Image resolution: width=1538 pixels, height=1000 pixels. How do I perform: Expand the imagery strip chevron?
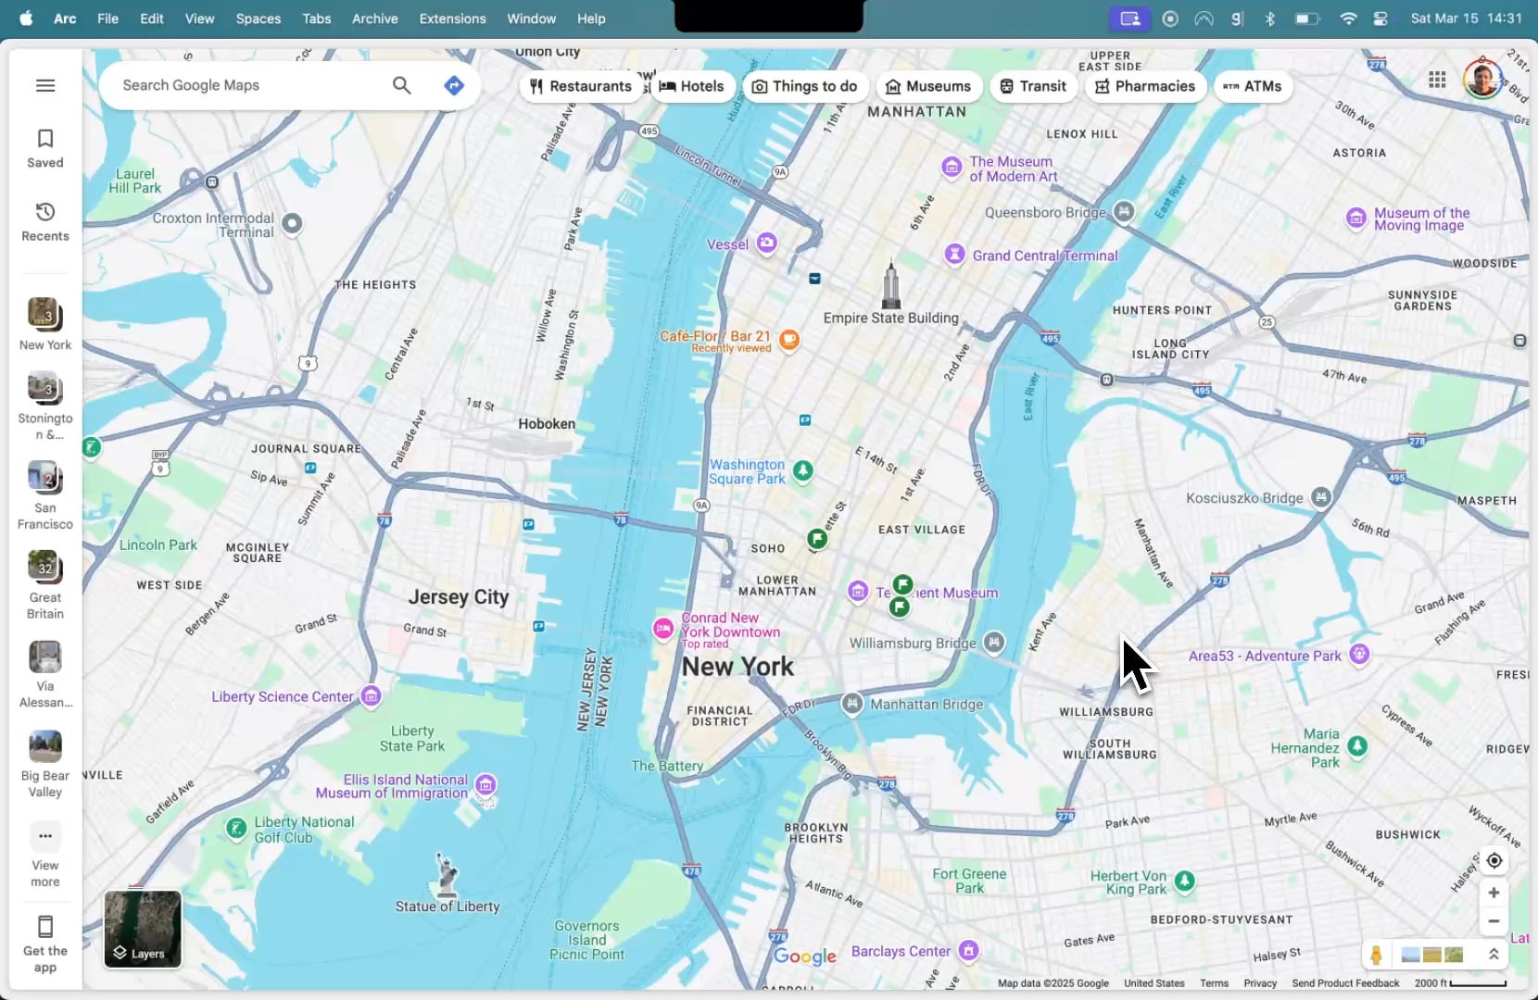click(x=1494, y=955)
